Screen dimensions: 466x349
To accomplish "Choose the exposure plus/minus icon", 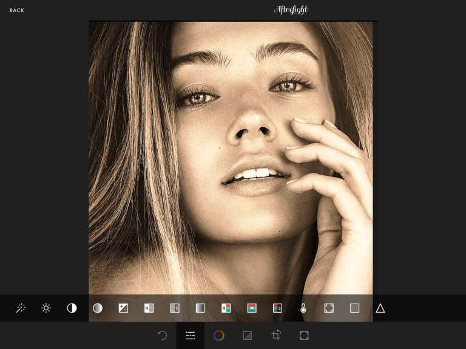I will coord(123,308).
